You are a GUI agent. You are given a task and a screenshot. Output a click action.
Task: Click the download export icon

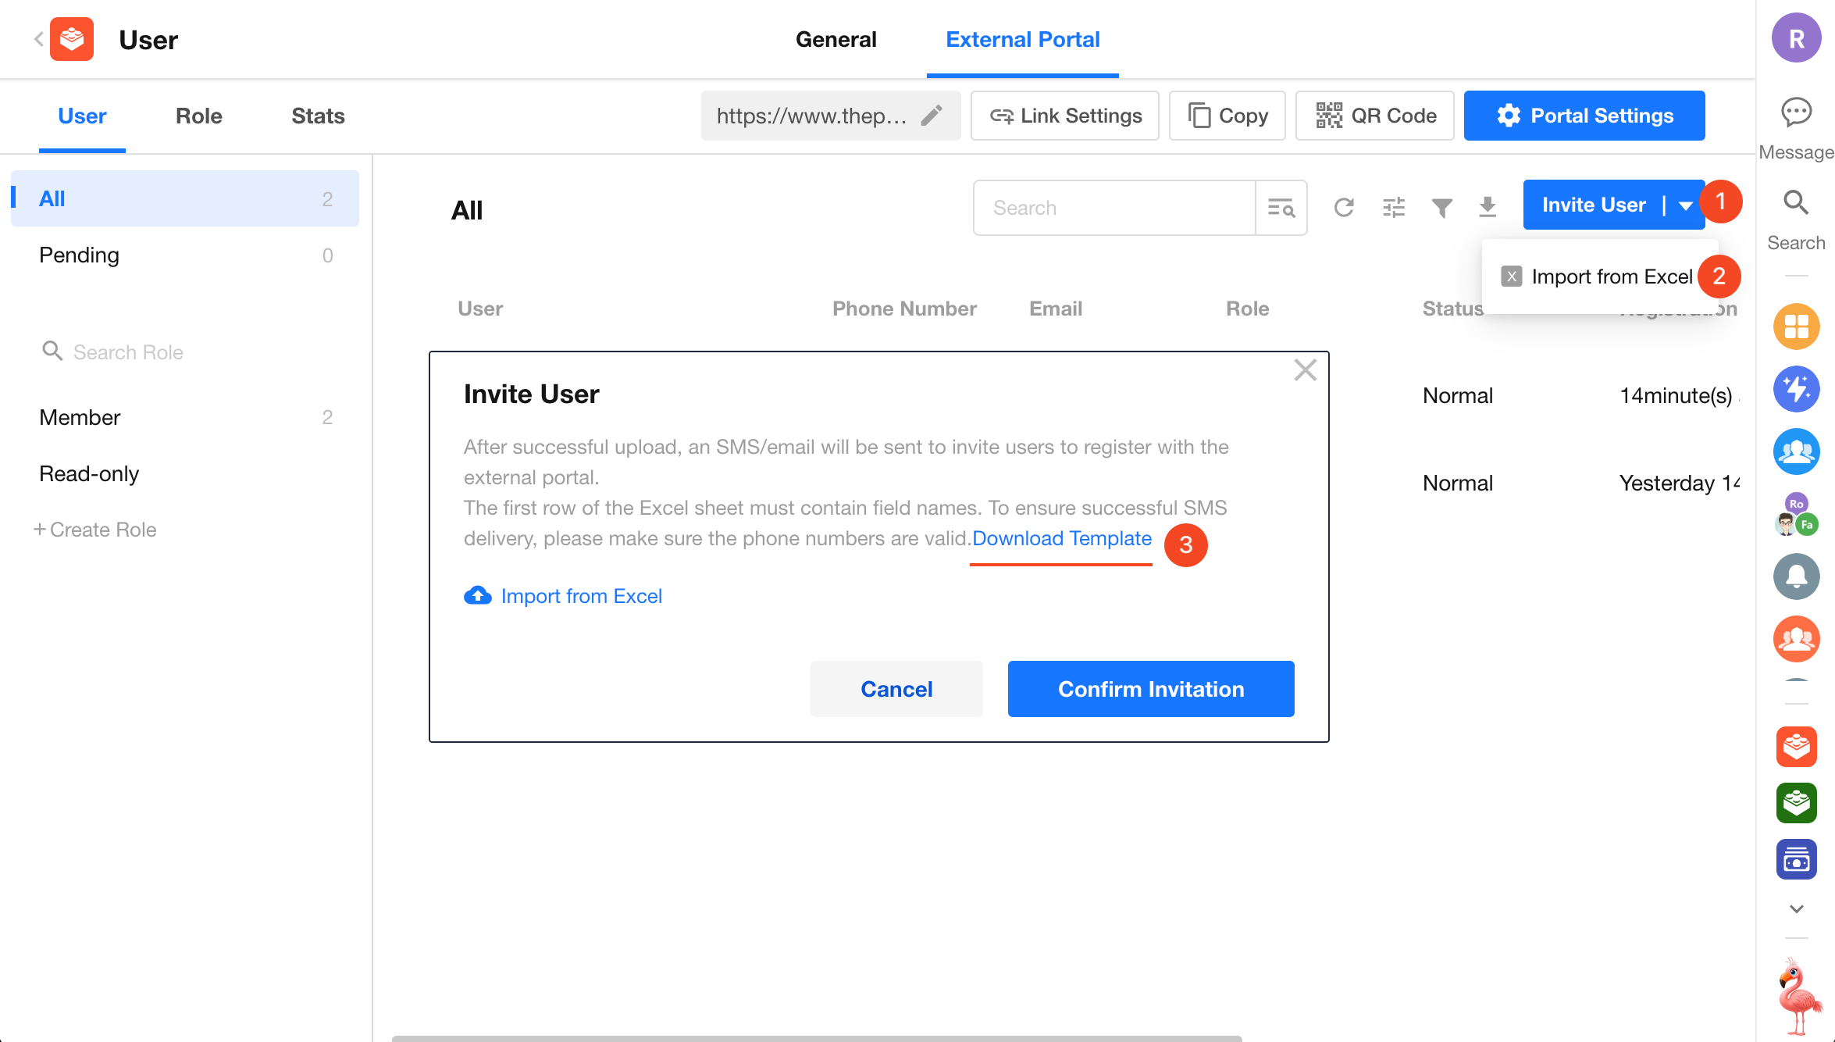[1488, 208]
